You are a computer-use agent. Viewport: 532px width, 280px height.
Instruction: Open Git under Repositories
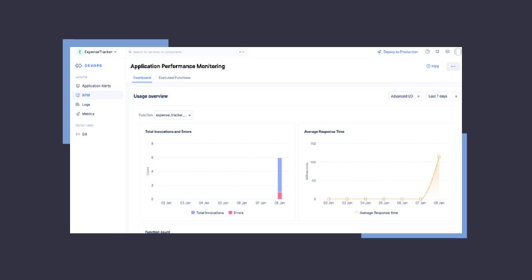(84, 134)
